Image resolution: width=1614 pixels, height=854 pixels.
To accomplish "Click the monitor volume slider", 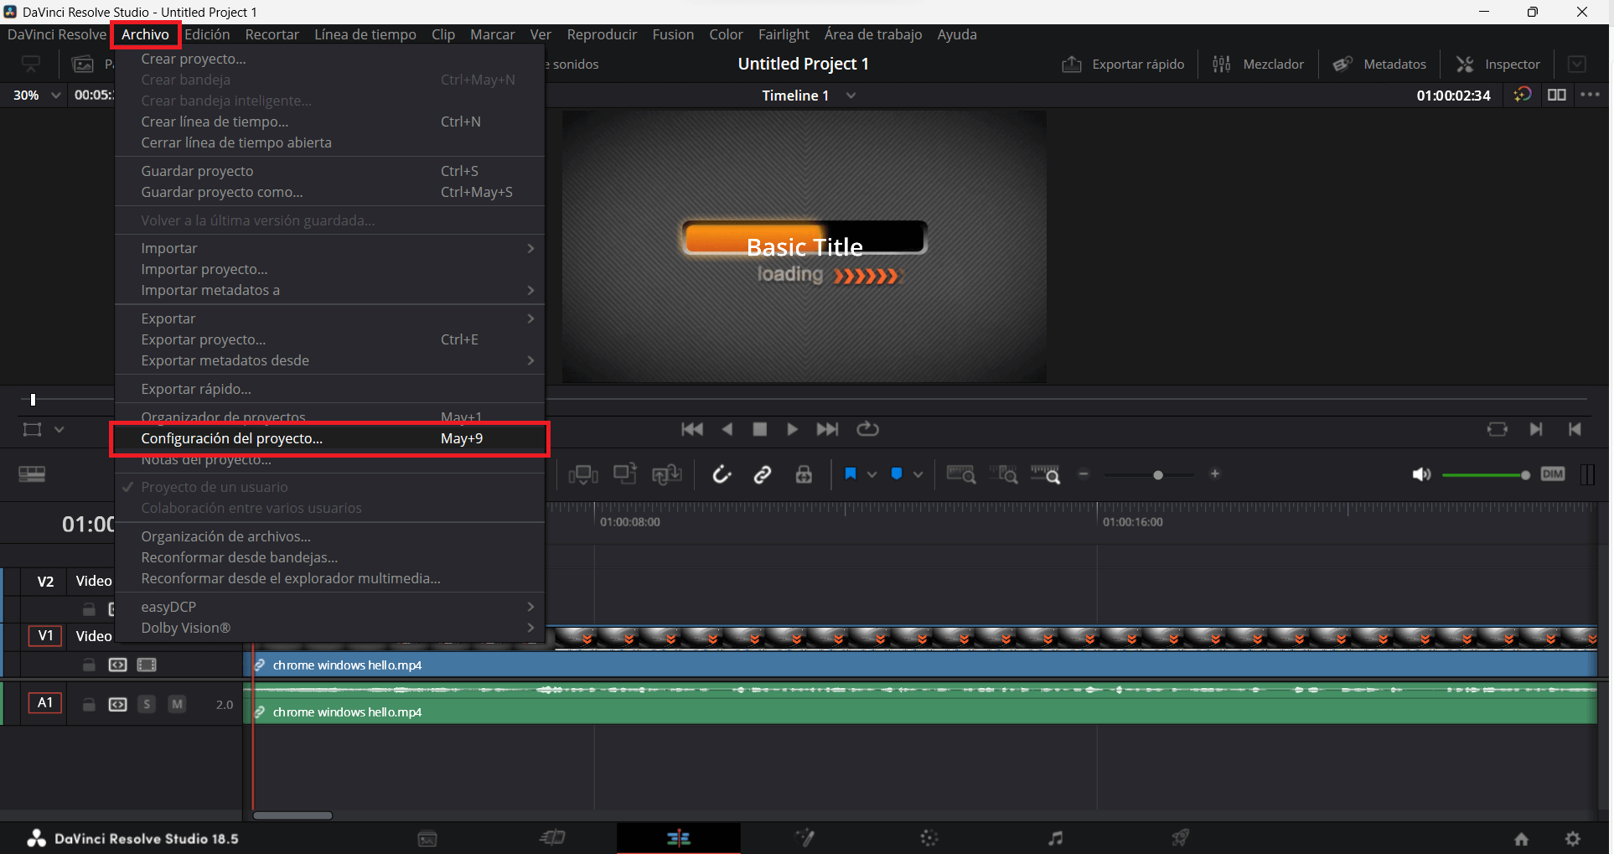I will point(1486,475).
